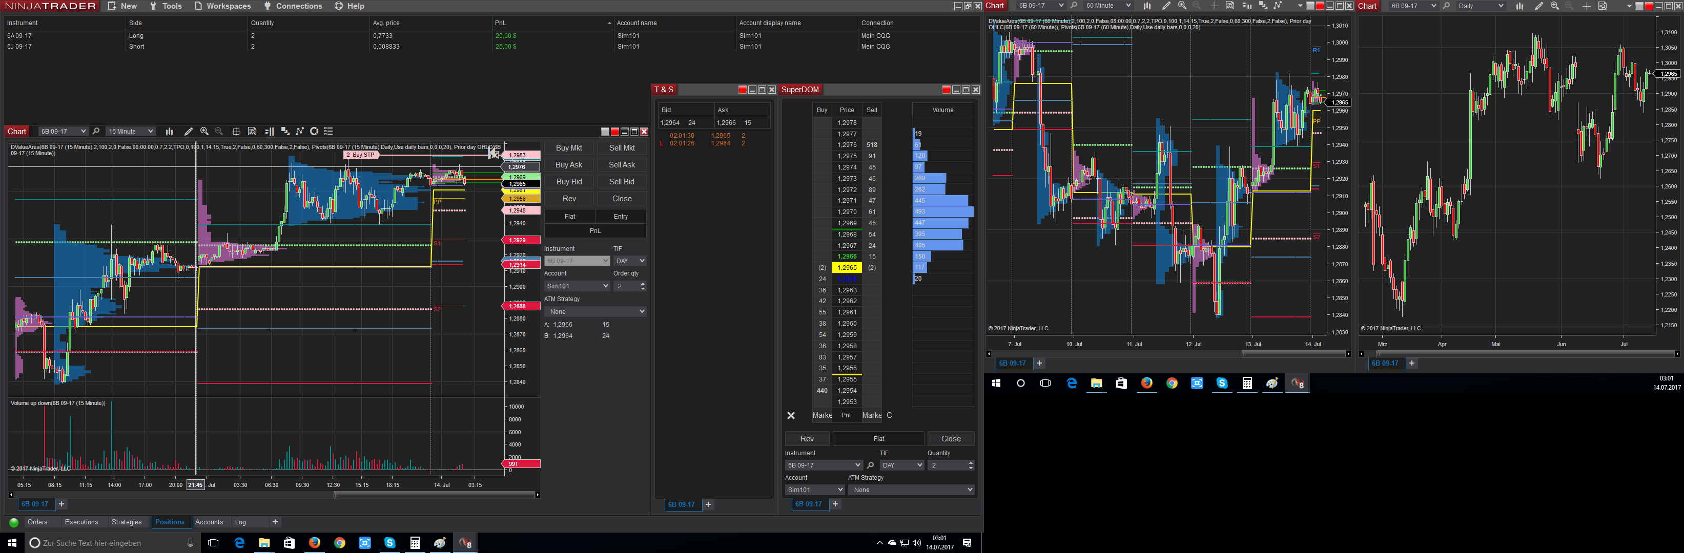
Task: Click Sell Mkt in Chart Trader
Action: tap(622, 148)
